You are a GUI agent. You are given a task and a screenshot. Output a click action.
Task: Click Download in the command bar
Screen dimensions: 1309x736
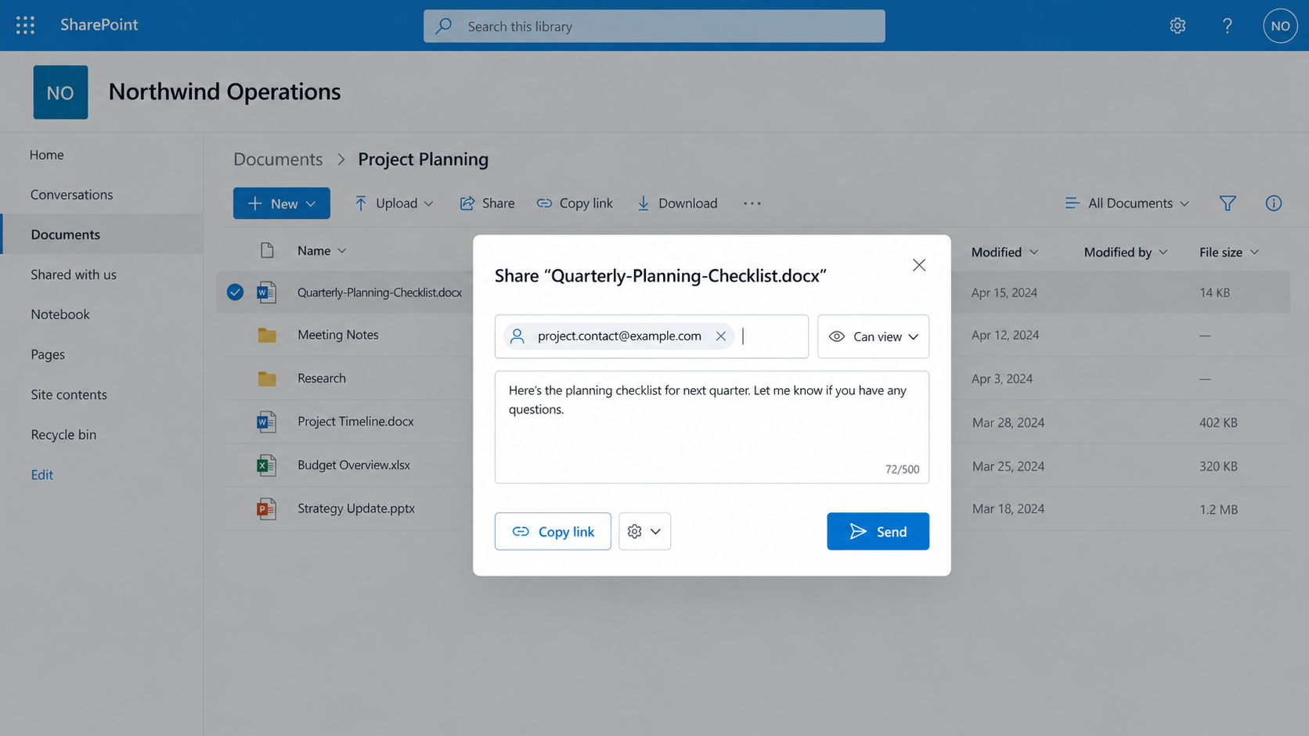click(677, 203)
